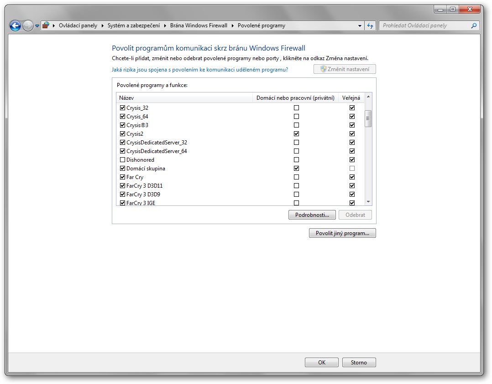Click the refresh button beside address bar
The width and height of the screenshot is (492, 384).
point(370,26)
